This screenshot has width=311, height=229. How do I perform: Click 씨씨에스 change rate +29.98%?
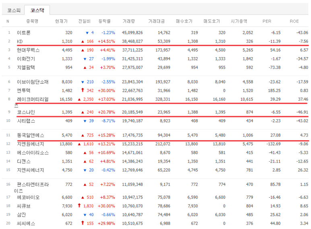click(106, 223)
